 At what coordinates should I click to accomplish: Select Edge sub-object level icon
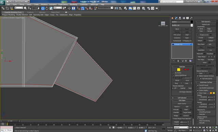178,70
